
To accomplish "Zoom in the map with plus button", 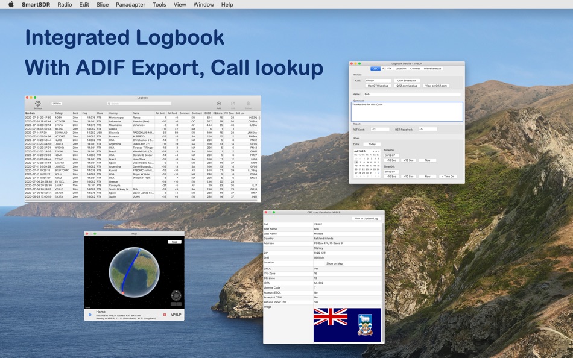I will (x=179, y=304).
